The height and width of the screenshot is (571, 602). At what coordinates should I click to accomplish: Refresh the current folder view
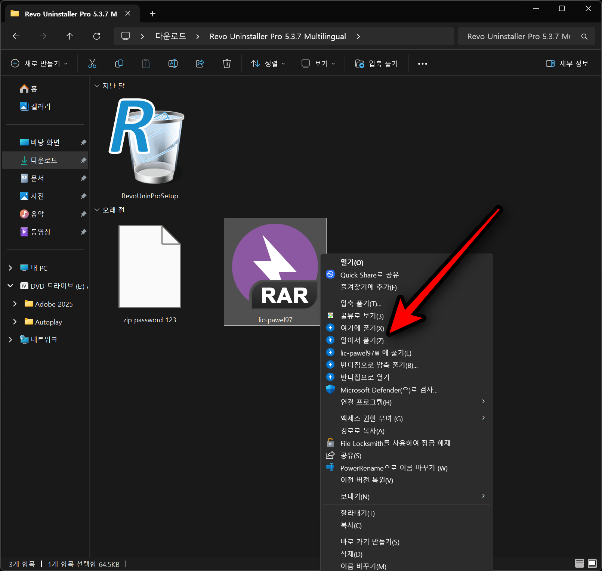[x=97, y=36]
